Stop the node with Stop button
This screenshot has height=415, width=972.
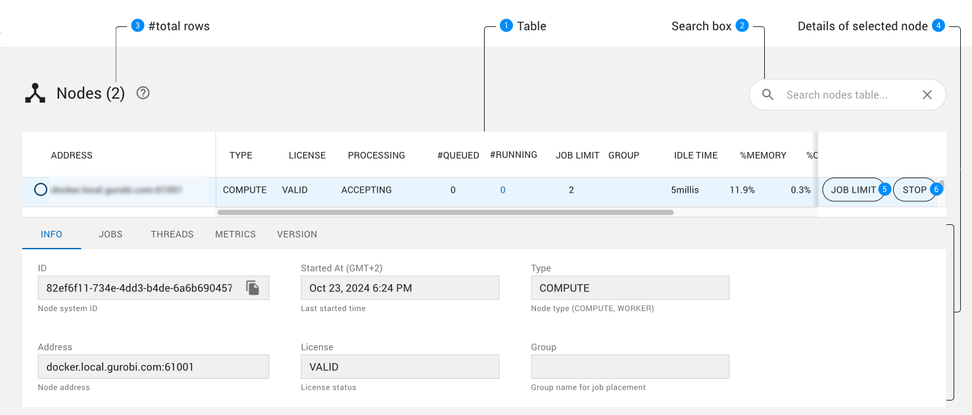click(913, 190)
